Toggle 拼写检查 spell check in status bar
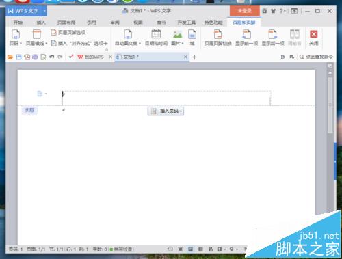 [121, 249]
